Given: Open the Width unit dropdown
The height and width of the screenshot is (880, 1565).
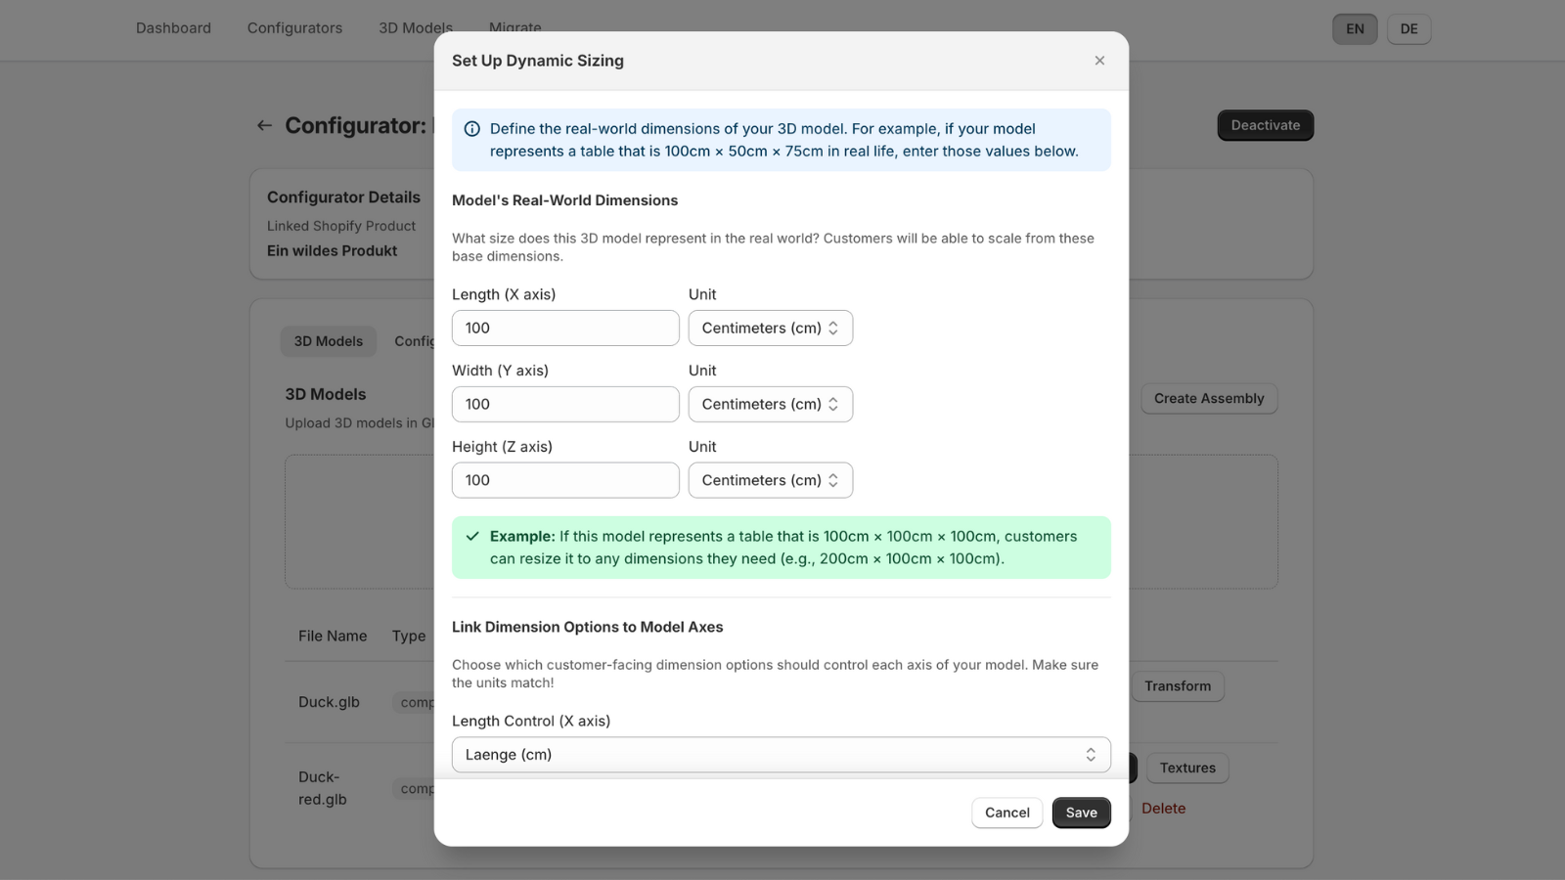Looking at the screenshot, I should pos(770,405).
